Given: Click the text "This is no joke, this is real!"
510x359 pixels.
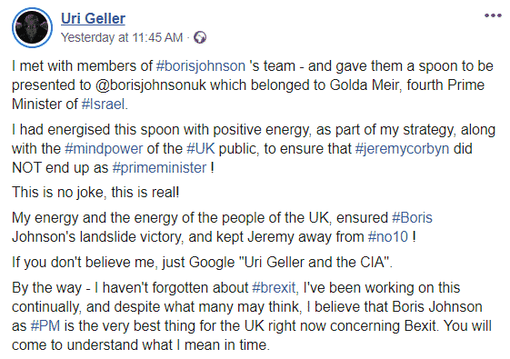Looking at the screenshot, I should [95, 192].
